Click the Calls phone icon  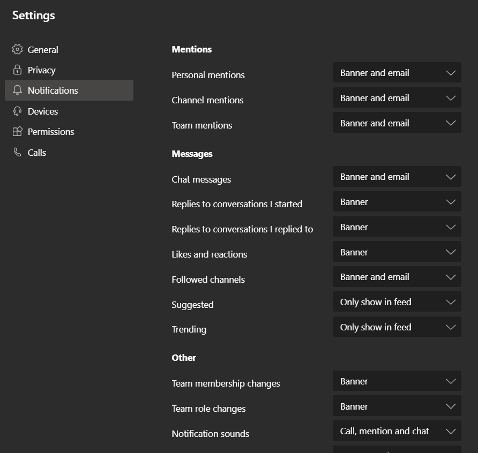pyautogui.click(x=17, y=153)
